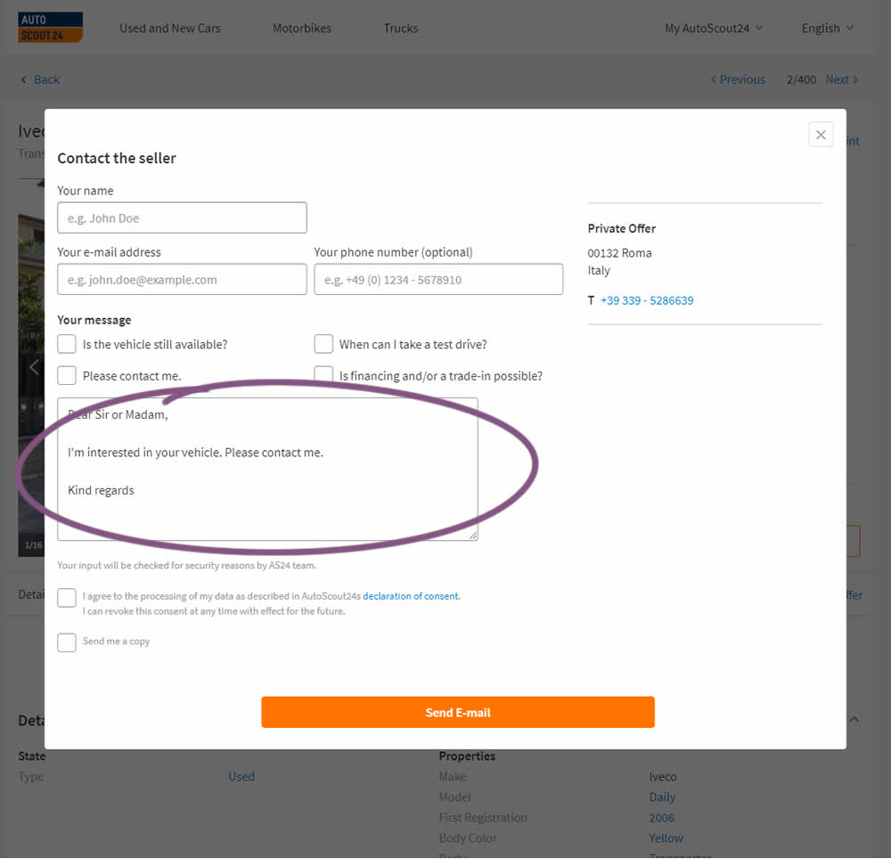Call the seller's phone number link
Screen dimensions: 891x859
pyautogui.click(x=647, y=300)
